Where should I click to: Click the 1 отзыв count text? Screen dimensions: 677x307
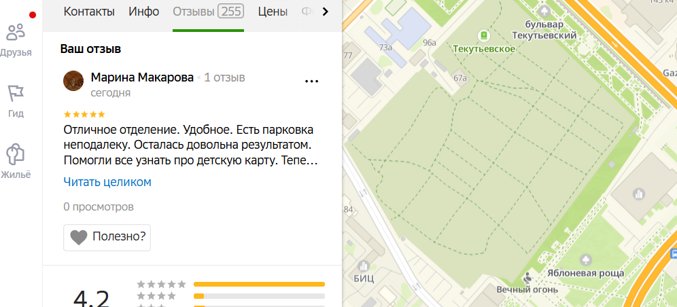[x=224, y=77]
